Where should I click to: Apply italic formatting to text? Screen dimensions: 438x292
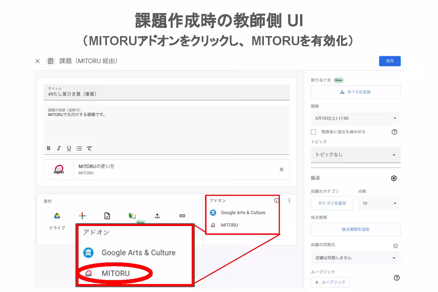tap(58, 148)
